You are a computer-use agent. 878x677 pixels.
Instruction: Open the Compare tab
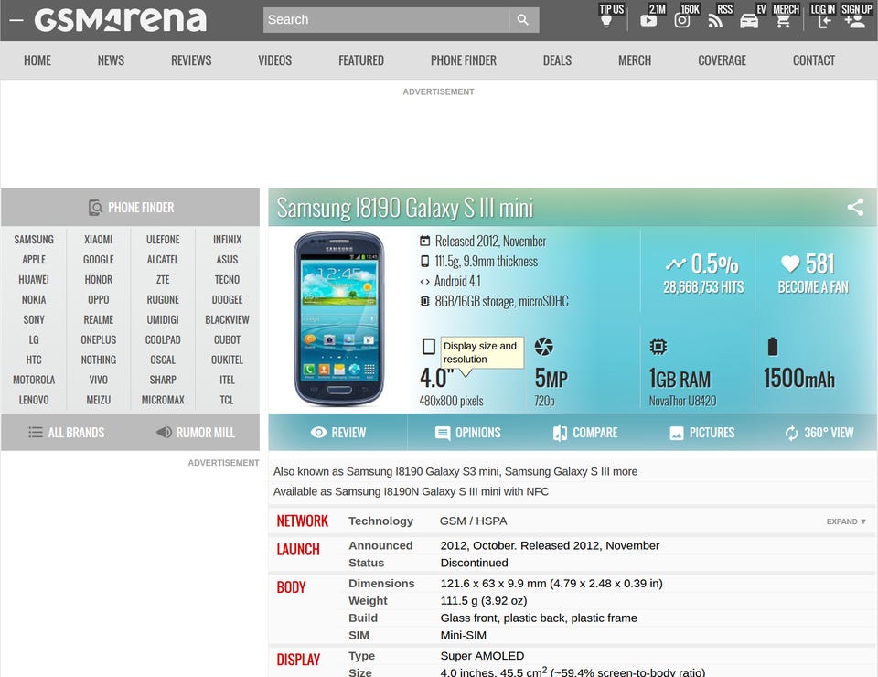tap(585, 433)
